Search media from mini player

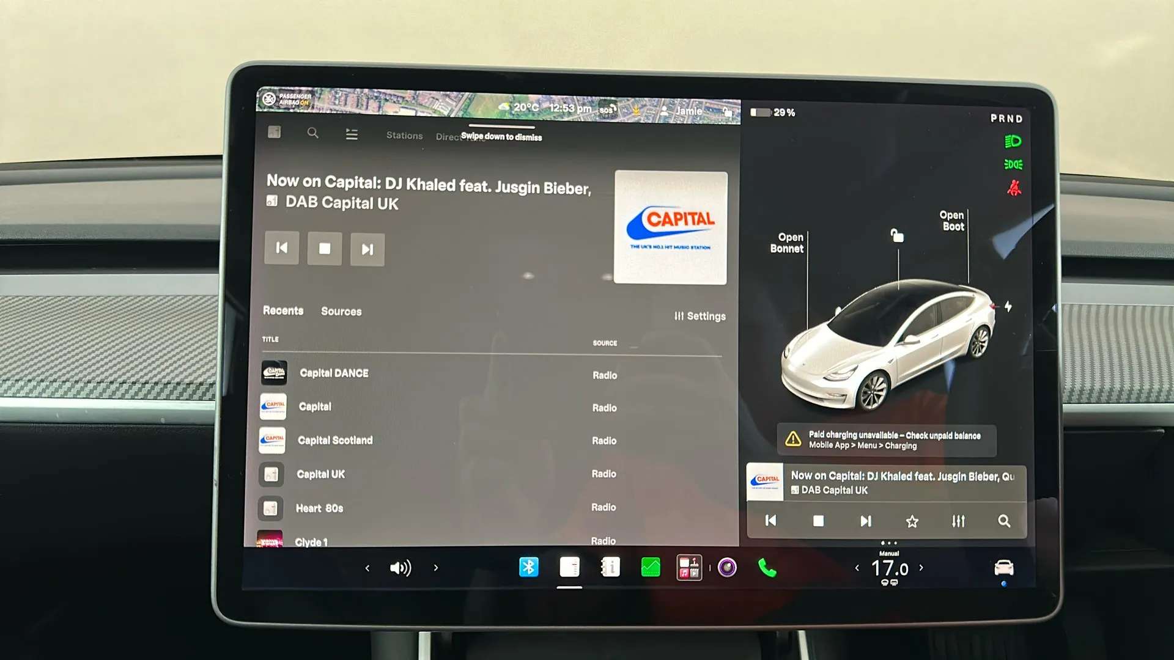(x=1004, y=521)
